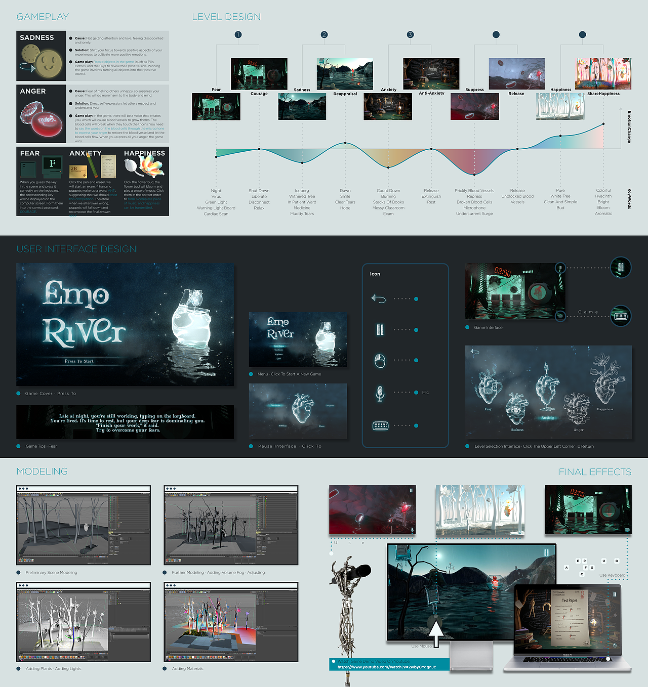Click the level 2 numbered circle
Screen dimensions: 648x687
coord(324,34)
